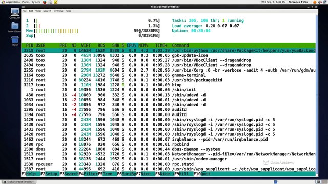
Task: Click F1 Help in htop footer
Action: (31, 174)
